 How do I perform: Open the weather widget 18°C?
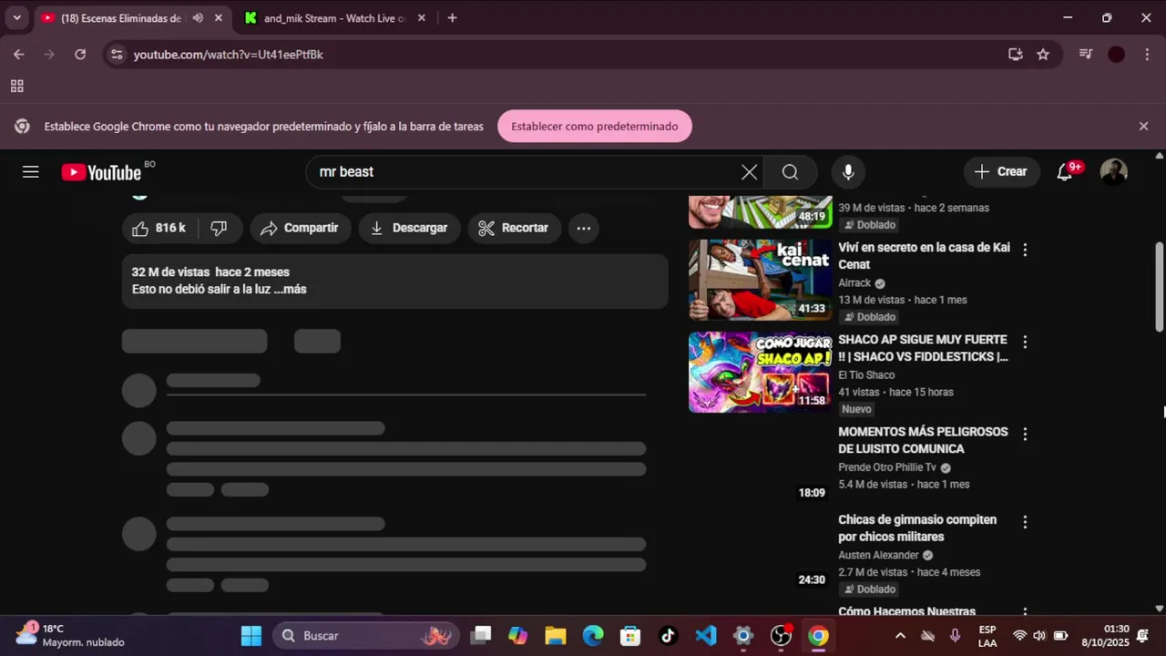[70, 635]
